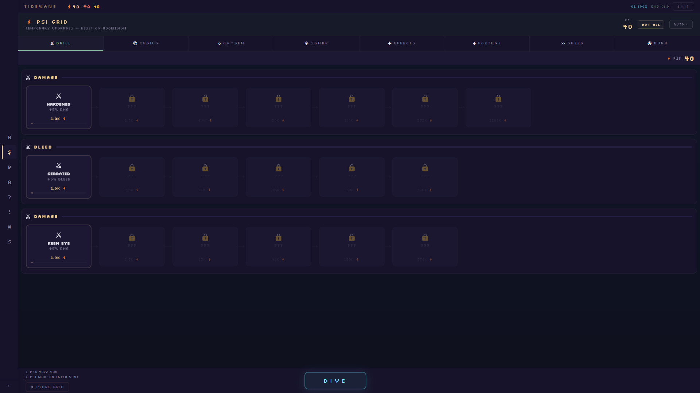This screenshot has width=700, height=393.
Task: Expand the sidebar with bottom-left chevron
Action: [x=9, y=386]
